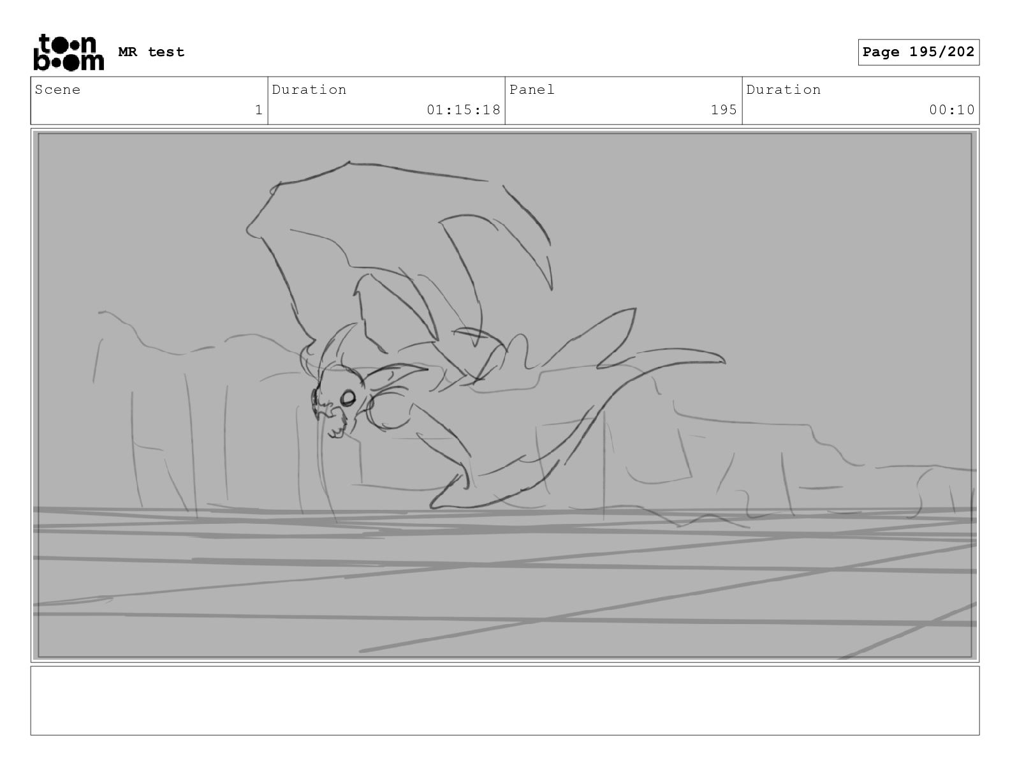Click the panel duration value '00:10'
The width and height of the screenshot is (1010, 781).
(952, 110)
